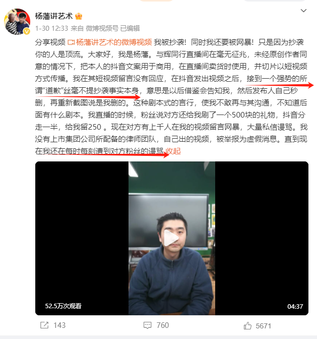
Task: Like the post with thumbs-up icon
Action: click(247, 325)
